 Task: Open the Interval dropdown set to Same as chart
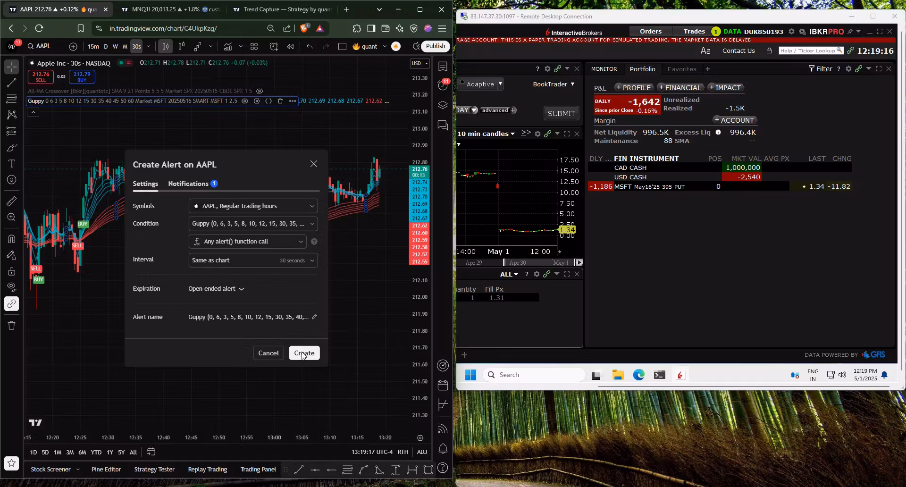click(x=253, y=260)
